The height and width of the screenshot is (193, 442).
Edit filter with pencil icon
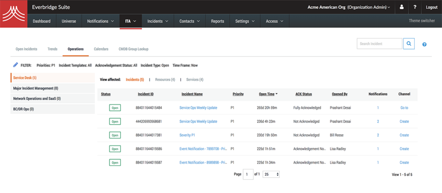16,65
